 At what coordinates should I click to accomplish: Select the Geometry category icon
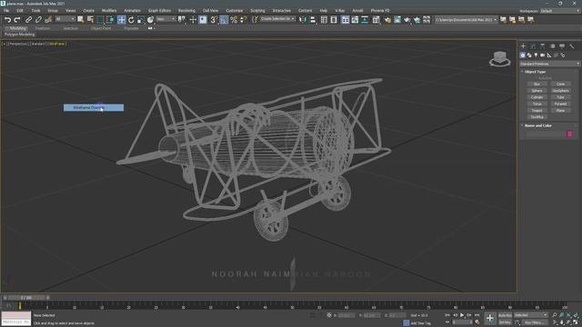[523, 55]
